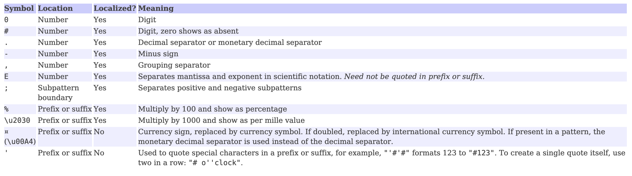Click the Localized? column header

click(x=115, y=9)
